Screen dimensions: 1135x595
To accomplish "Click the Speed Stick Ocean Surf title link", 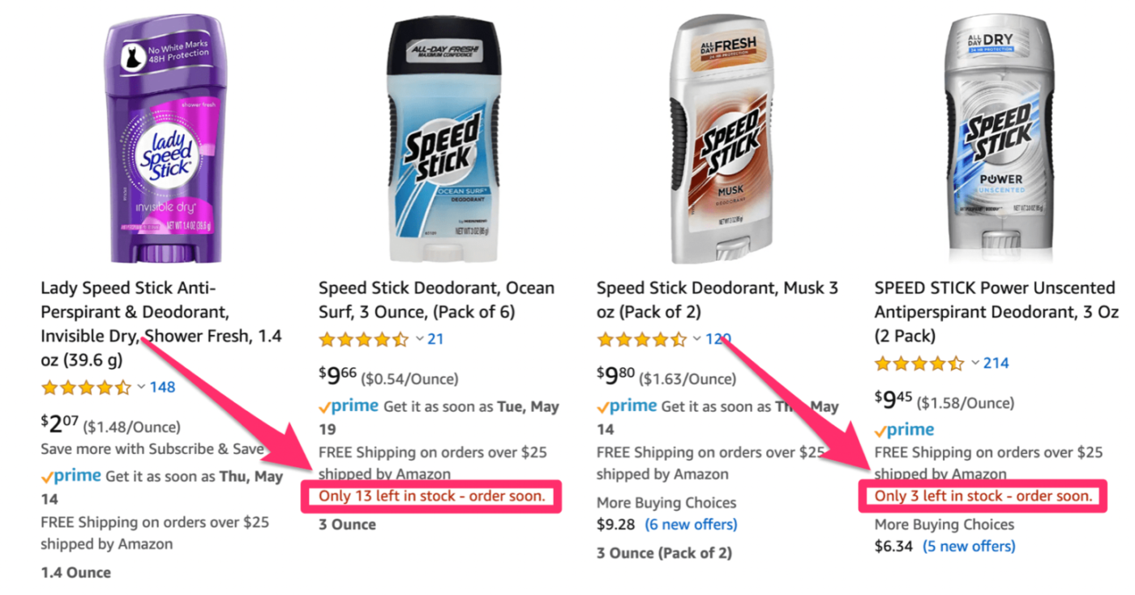I will click(x=436, y=300).
